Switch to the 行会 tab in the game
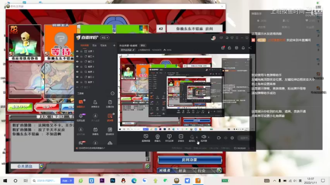The image size is (330, 185). (201, 170)
